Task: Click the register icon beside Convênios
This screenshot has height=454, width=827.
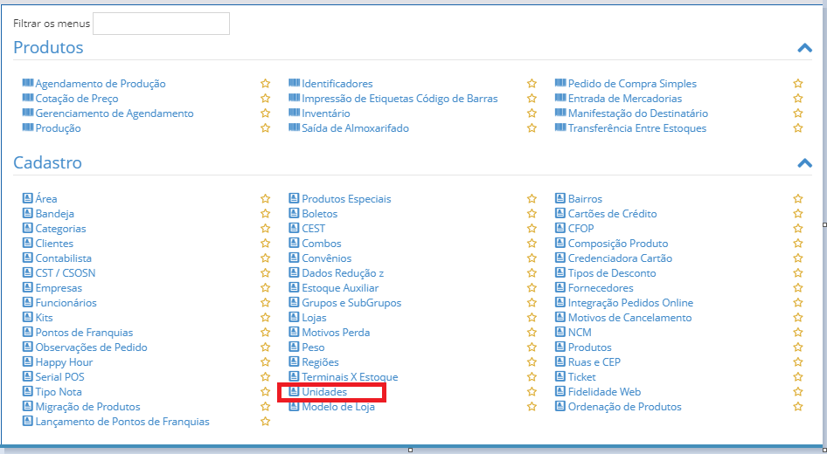Action: click(295, 258)
